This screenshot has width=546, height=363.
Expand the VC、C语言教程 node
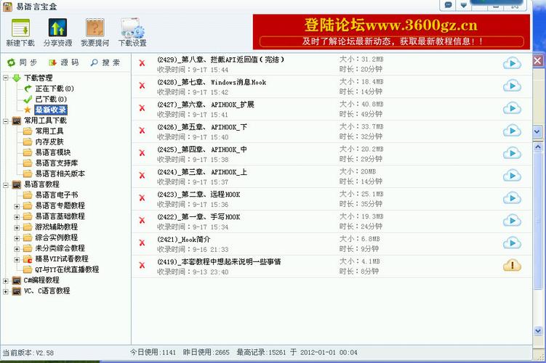click(x=6, y=291)
